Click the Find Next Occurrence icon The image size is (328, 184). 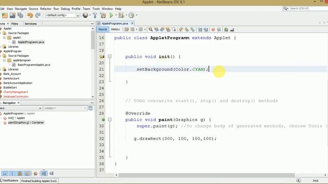coord(162,30)
